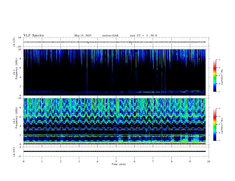Click the "4" kHz tick on ch.2 spectrogram axis

click(20, 126)
